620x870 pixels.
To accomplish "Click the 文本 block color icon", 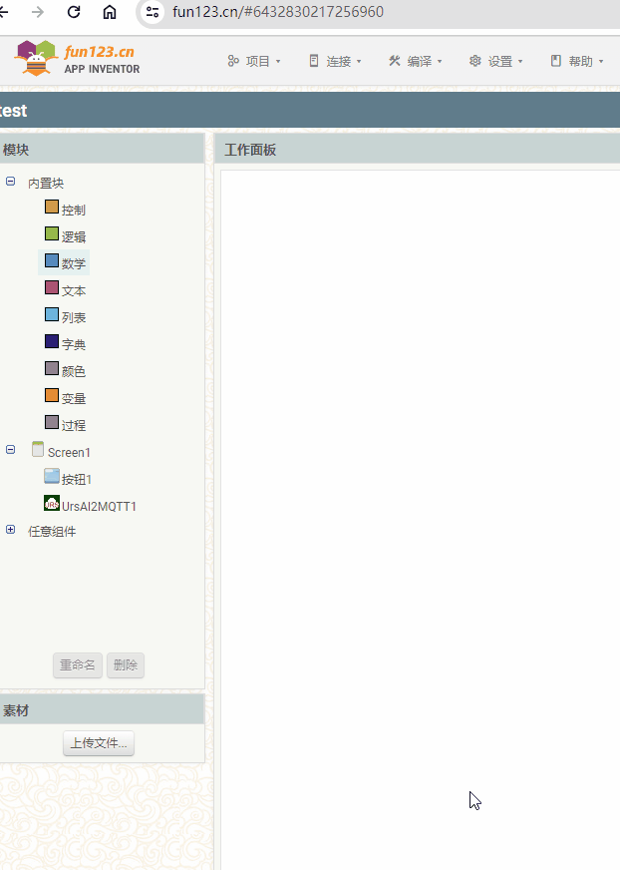I will (x=52, y=287).
